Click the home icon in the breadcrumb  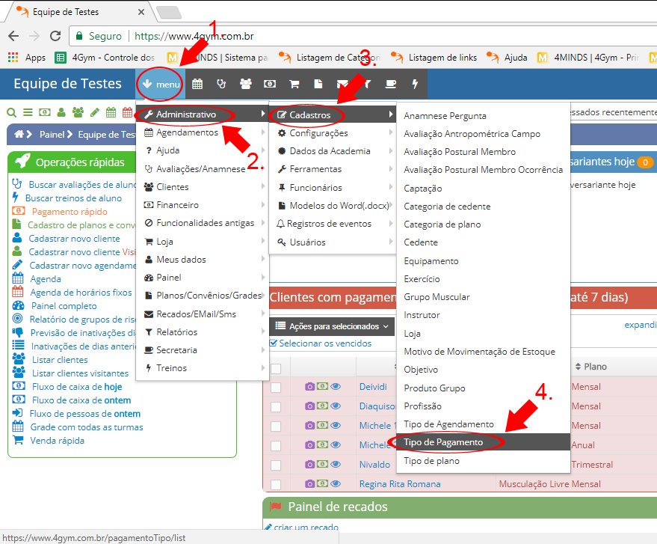(x=19, y=135)
